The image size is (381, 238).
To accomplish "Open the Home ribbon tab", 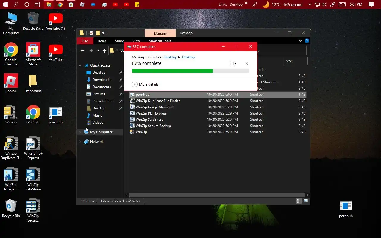I will [x=102, y=41].
